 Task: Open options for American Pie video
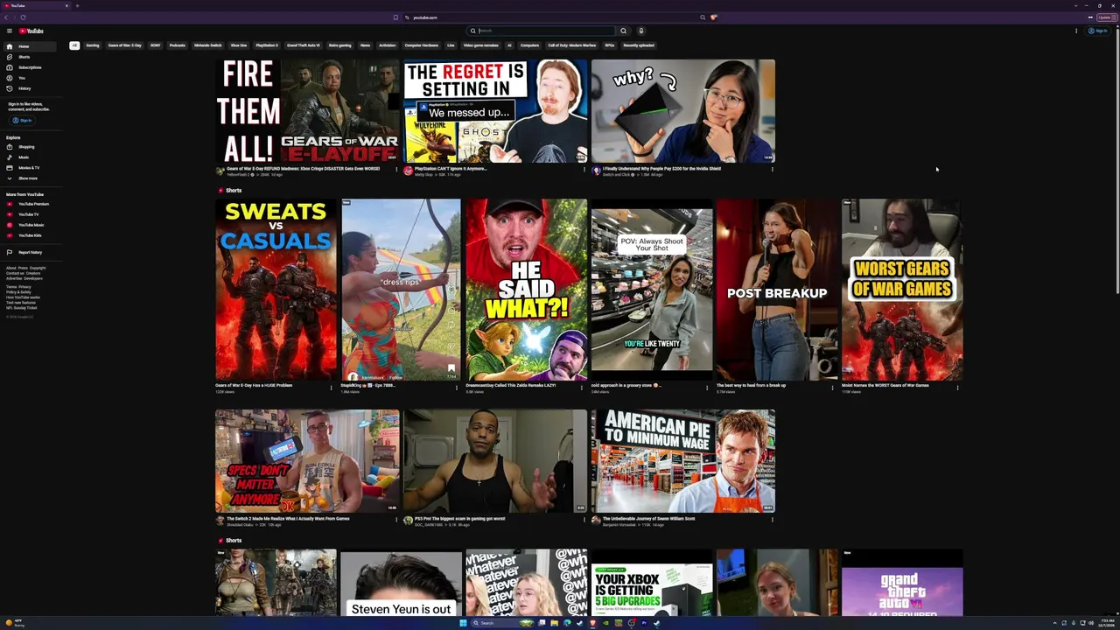click(772, 519)
